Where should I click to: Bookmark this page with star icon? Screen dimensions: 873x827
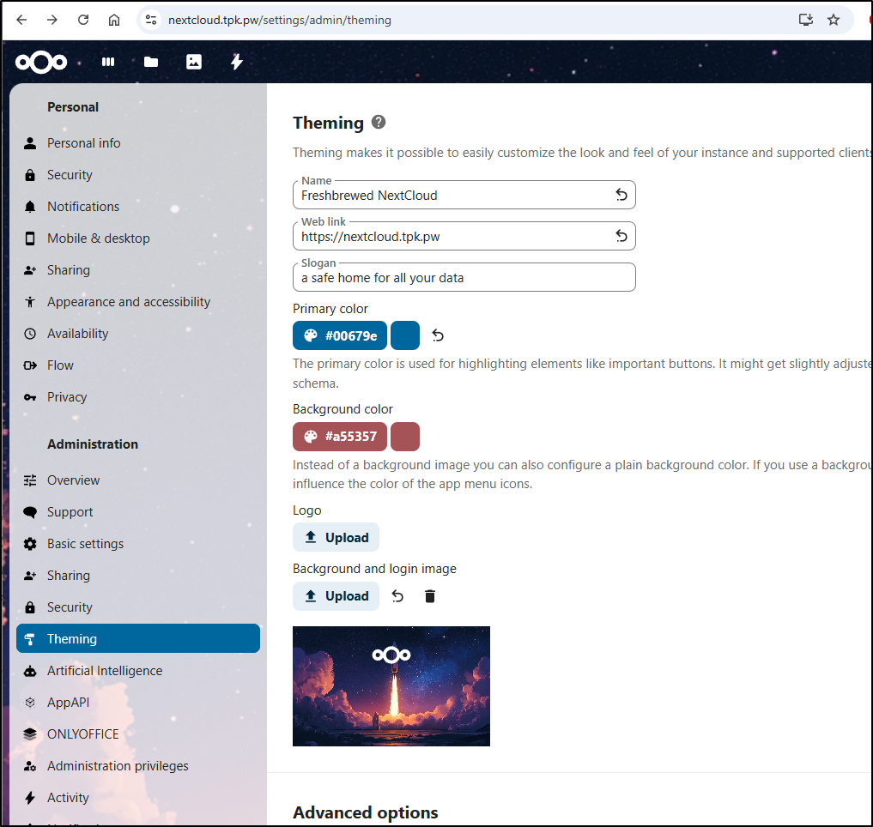tap(834, 20)
